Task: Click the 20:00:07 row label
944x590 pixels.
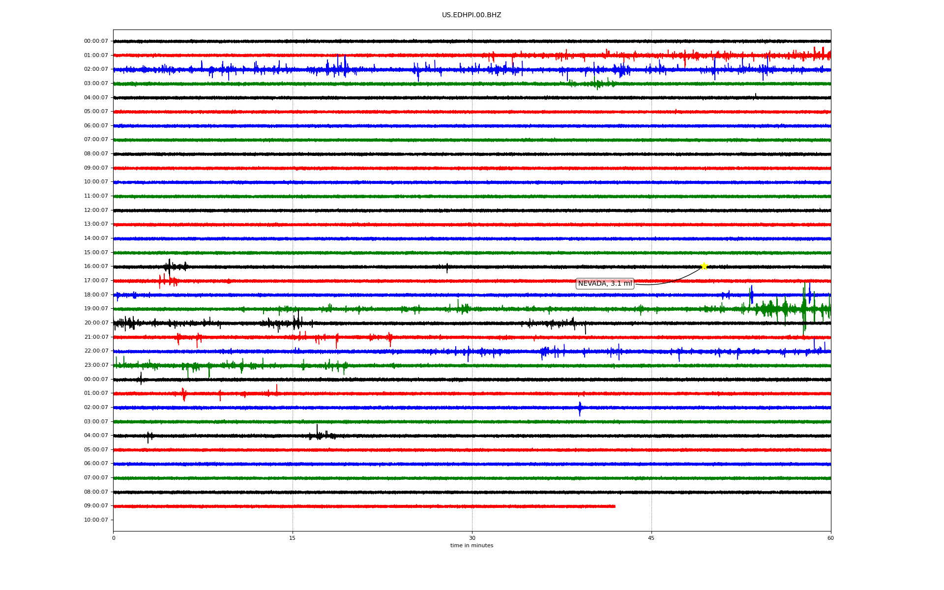Action: (96, 323)
